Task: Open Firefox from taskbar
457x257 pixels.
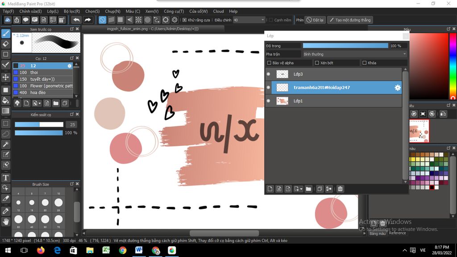Action: coord(41,250)
